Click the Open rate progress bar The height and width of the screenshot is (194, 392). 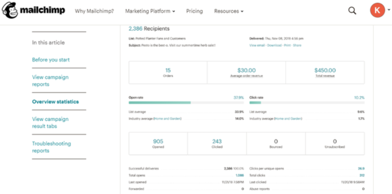186,103
